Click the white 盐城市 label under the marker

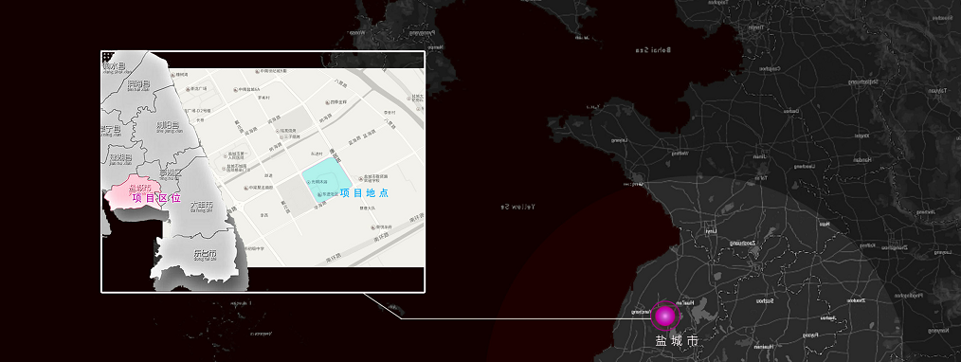click(676, 341)
